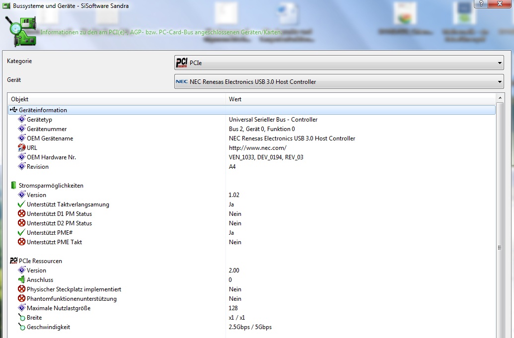Image resolution: width=514 pixels, height=338 pixels.
Task: Click the PCI icon beside PCIe Ressourcen
Action: click(x=14, y=261)
